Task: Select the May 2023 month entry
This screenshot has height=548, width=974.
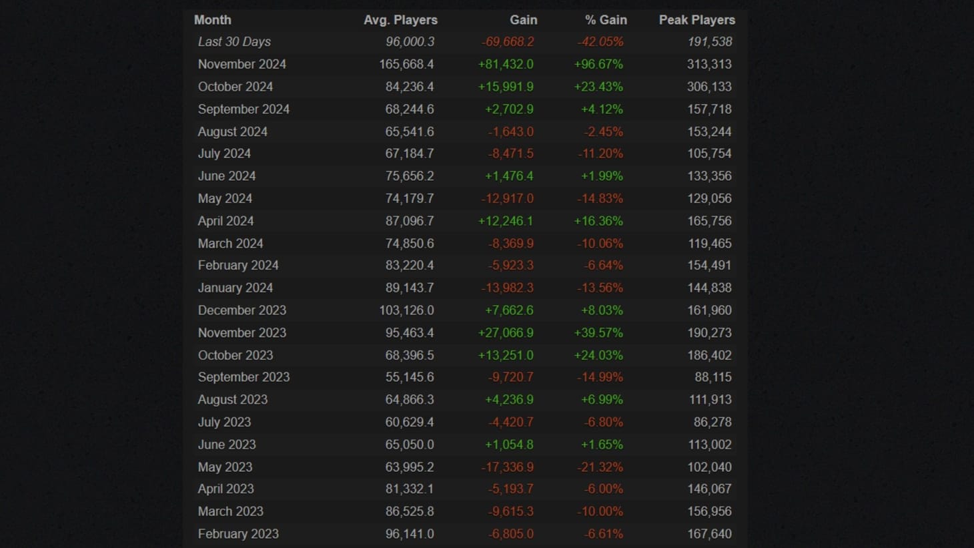Action: click(x=225, y=467)
